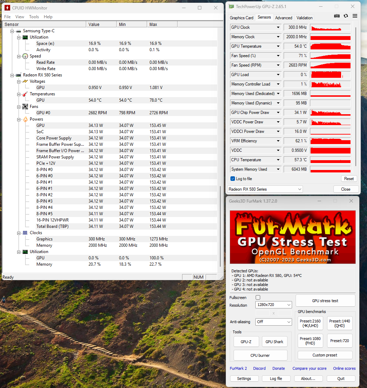Select the Sensors tab in GPU-Z
The image size is (367, 388).
264,17
